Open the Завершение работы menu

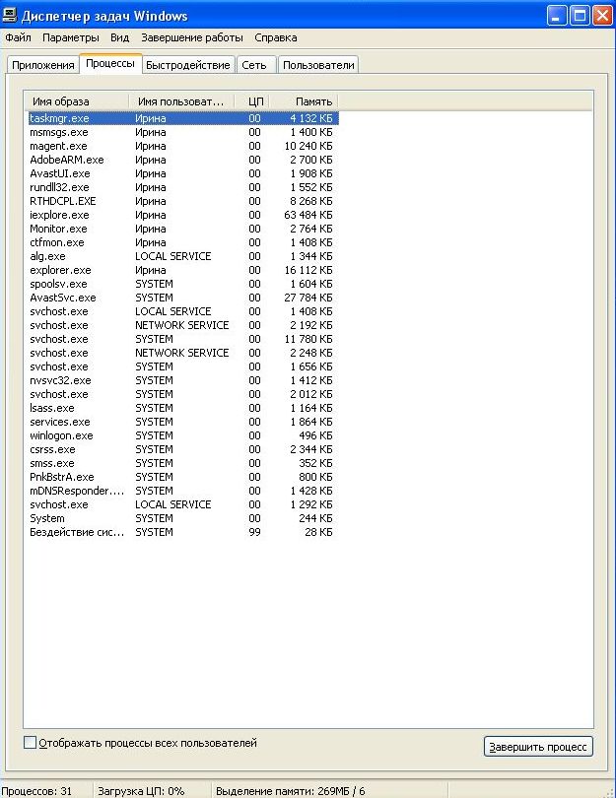coord(191,37)
